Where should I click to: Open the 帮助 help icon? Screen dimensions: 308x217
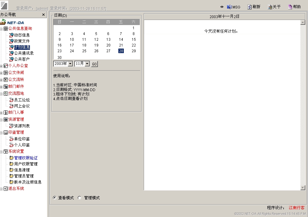pyautogui.click(x=290, y=7)
